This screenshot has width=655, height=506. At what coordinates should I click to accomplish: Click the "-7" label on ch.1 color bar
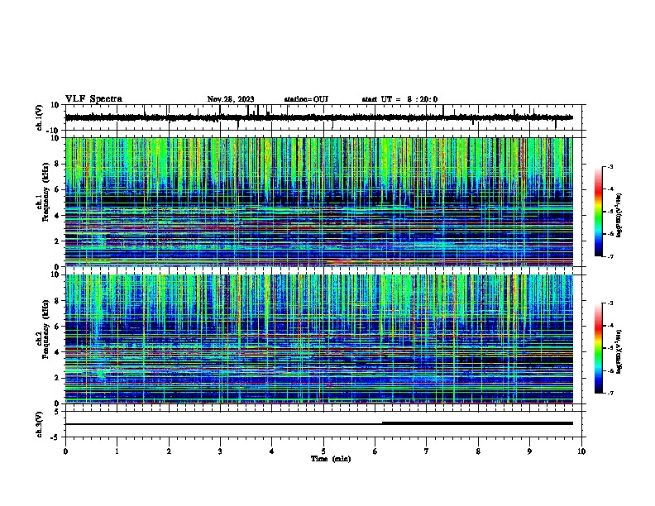tap(610, 256)
